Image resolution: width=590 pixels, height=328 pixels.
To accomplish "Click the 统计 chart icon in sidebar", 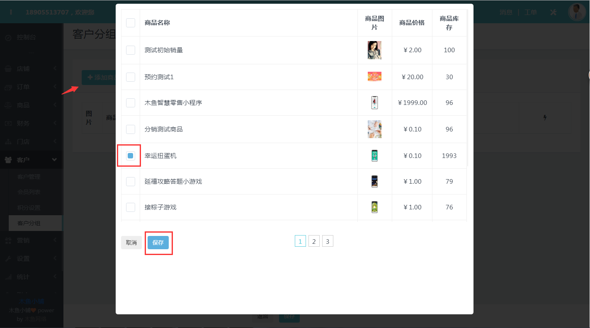I will click(8, 277).
